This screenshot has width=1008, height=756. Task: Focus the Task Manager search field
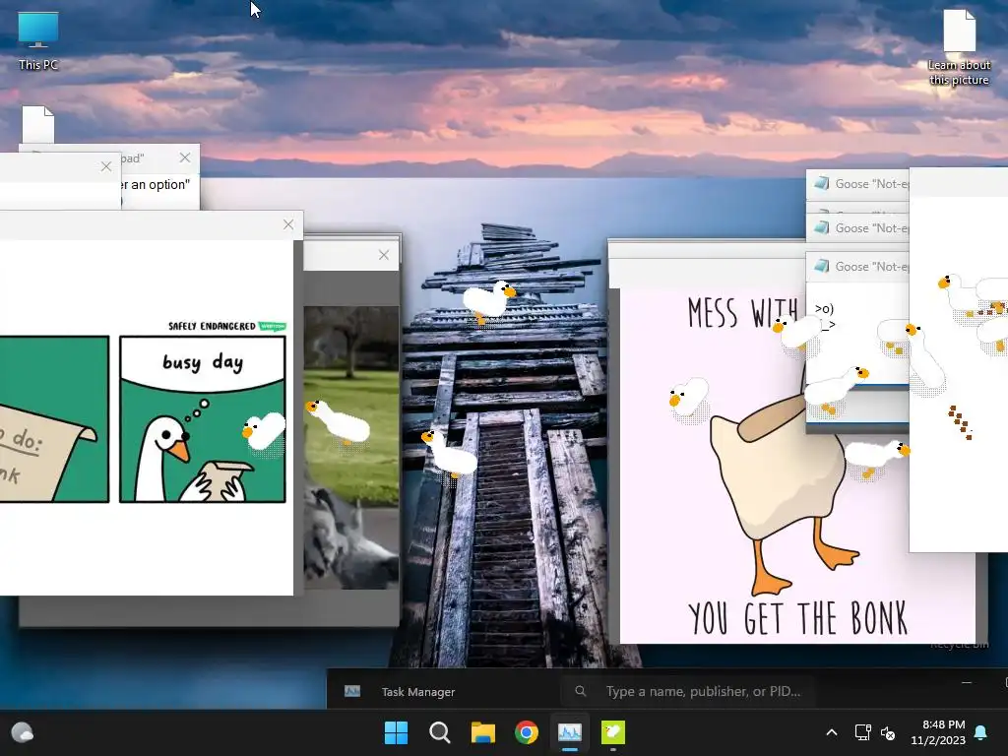tap(688, 691)
